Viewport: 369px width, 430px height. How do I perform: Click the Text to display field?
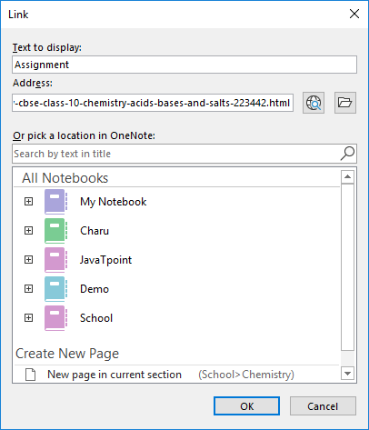click(184, 65)
